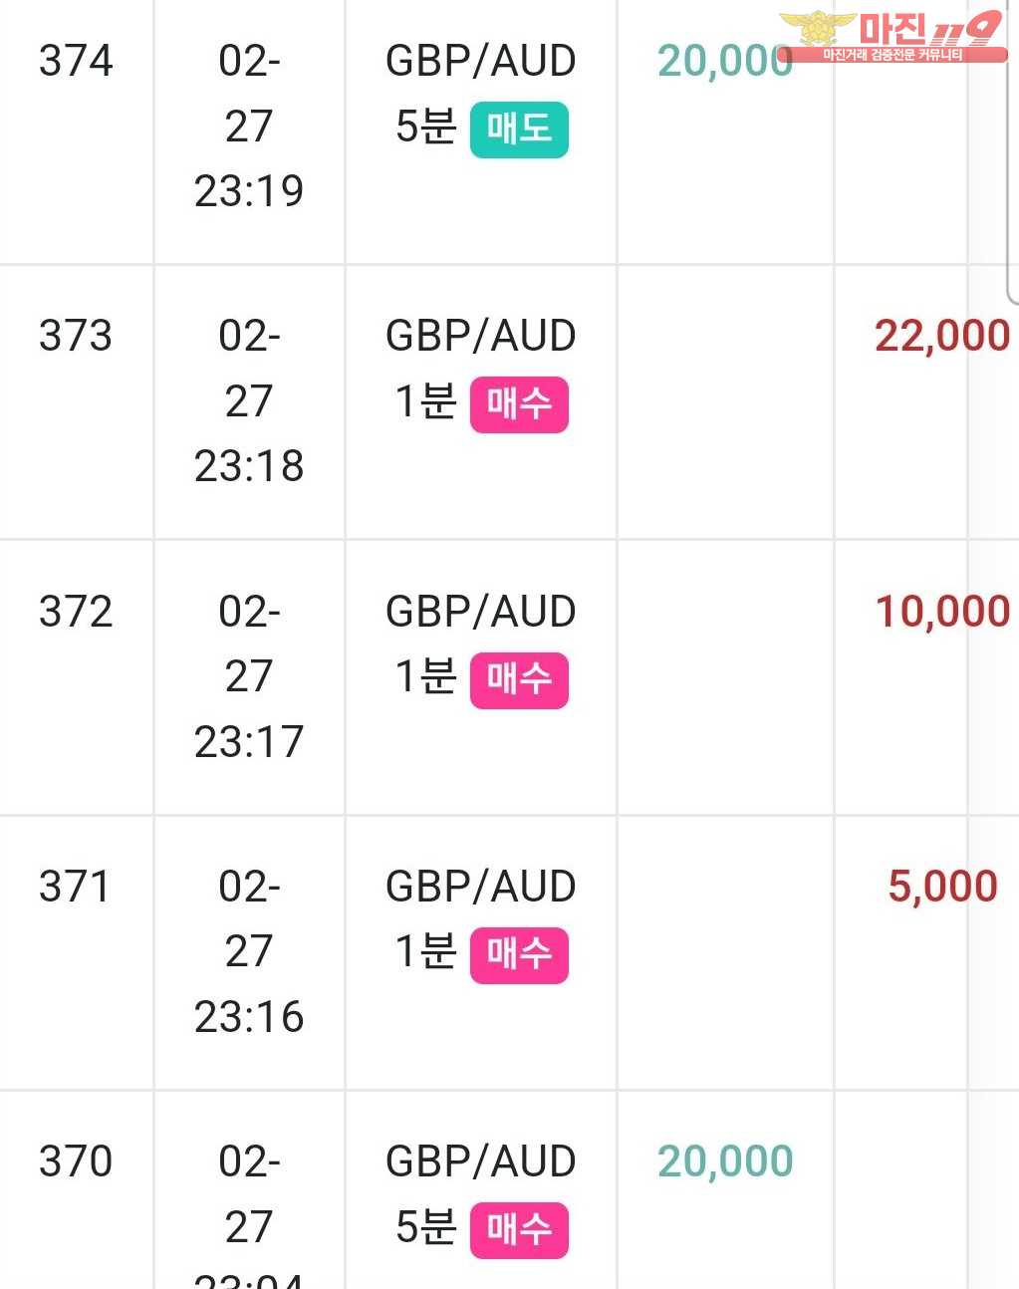Click the 매수 badge in row 372
The image size is (1019, 1289).
(x=519, y=680)
